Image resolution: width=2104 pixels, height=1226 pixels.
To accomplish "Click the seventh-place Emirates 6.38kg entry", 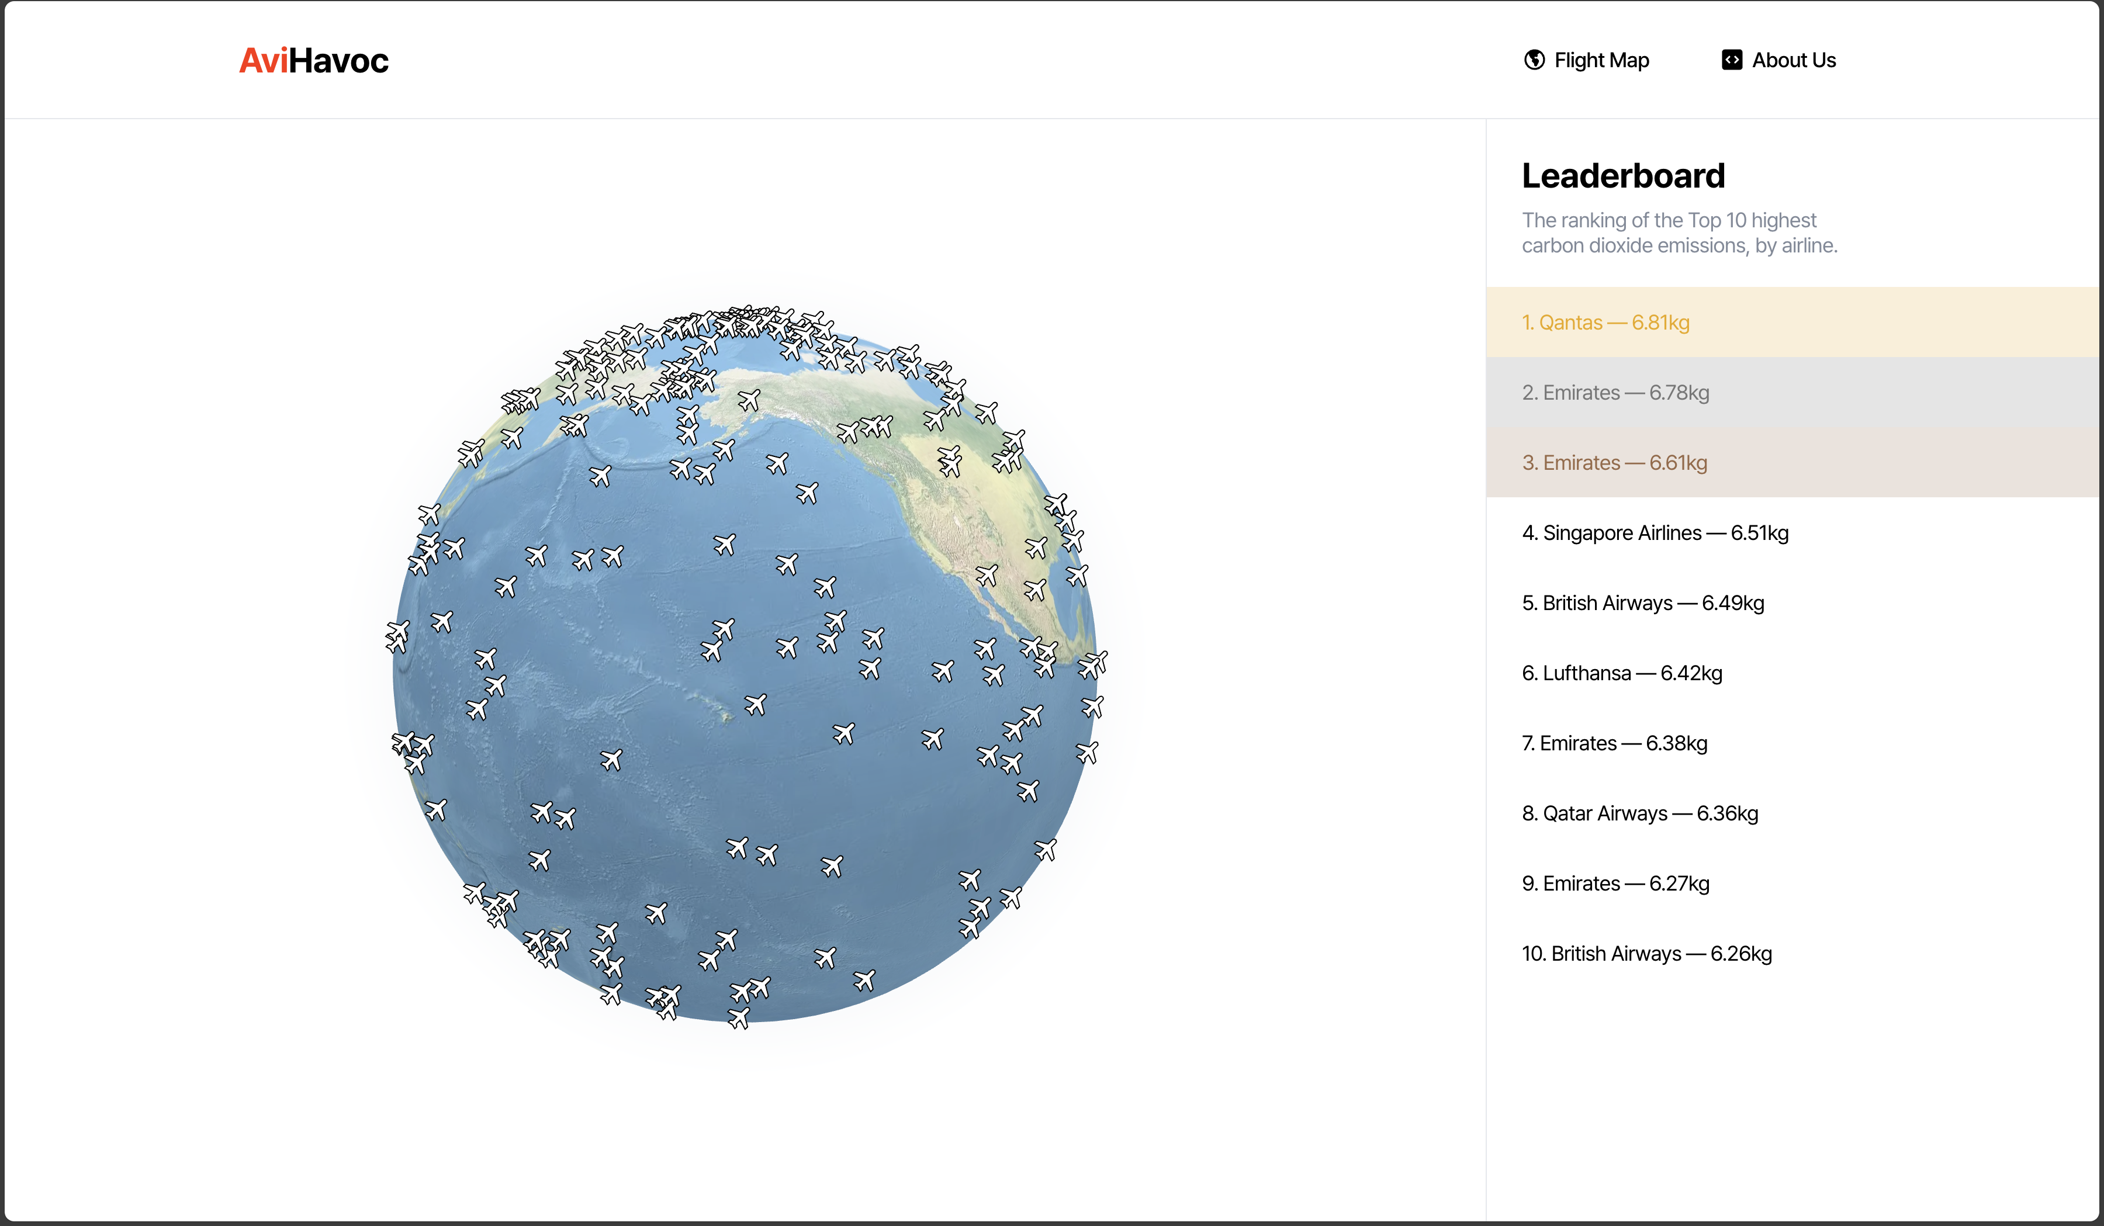I will click(1614, 744).
